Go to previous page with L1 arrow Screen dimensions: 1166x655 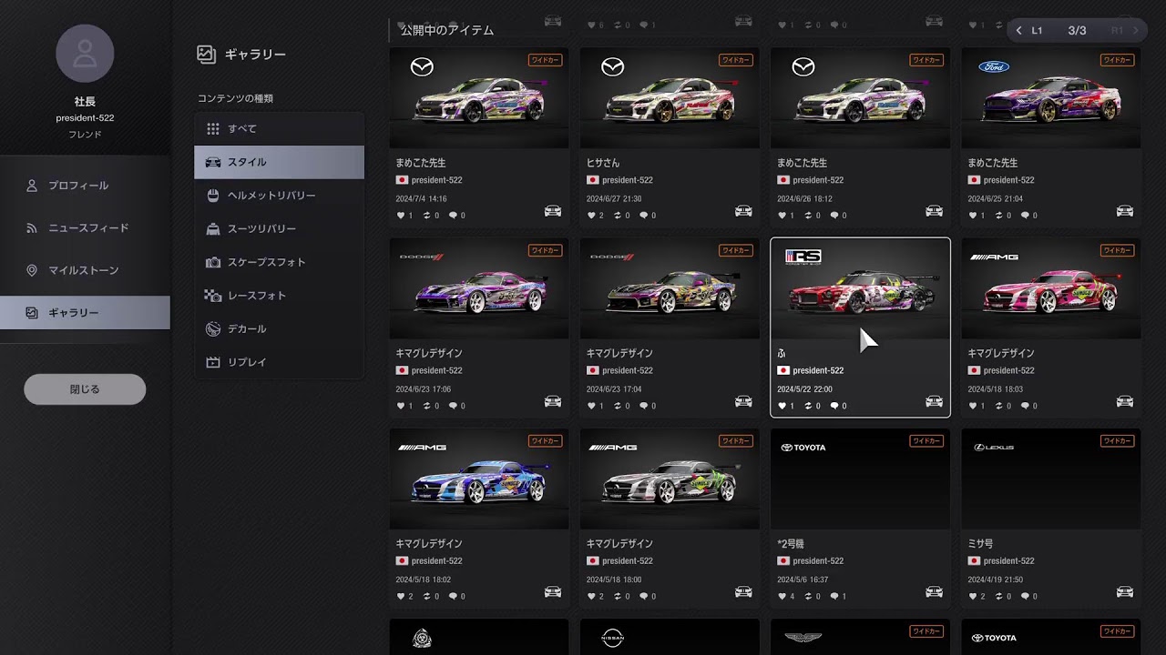click(x=1018, y=30)
